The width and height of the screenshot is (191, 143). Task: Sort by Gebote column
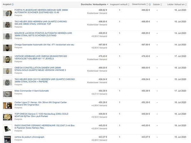click(x=157, y=4)
